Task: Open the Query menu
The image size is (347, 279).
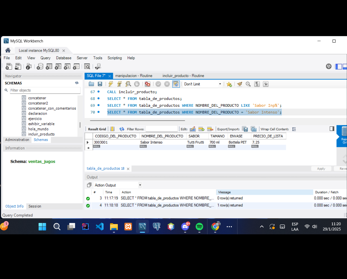Action: [x=45, y=58]
